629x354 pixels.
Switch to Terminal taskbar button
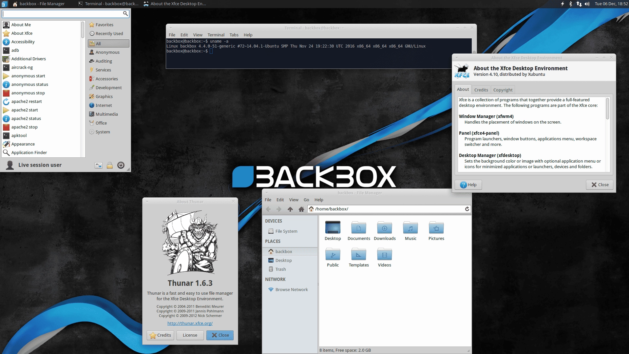tap(108, 4)
